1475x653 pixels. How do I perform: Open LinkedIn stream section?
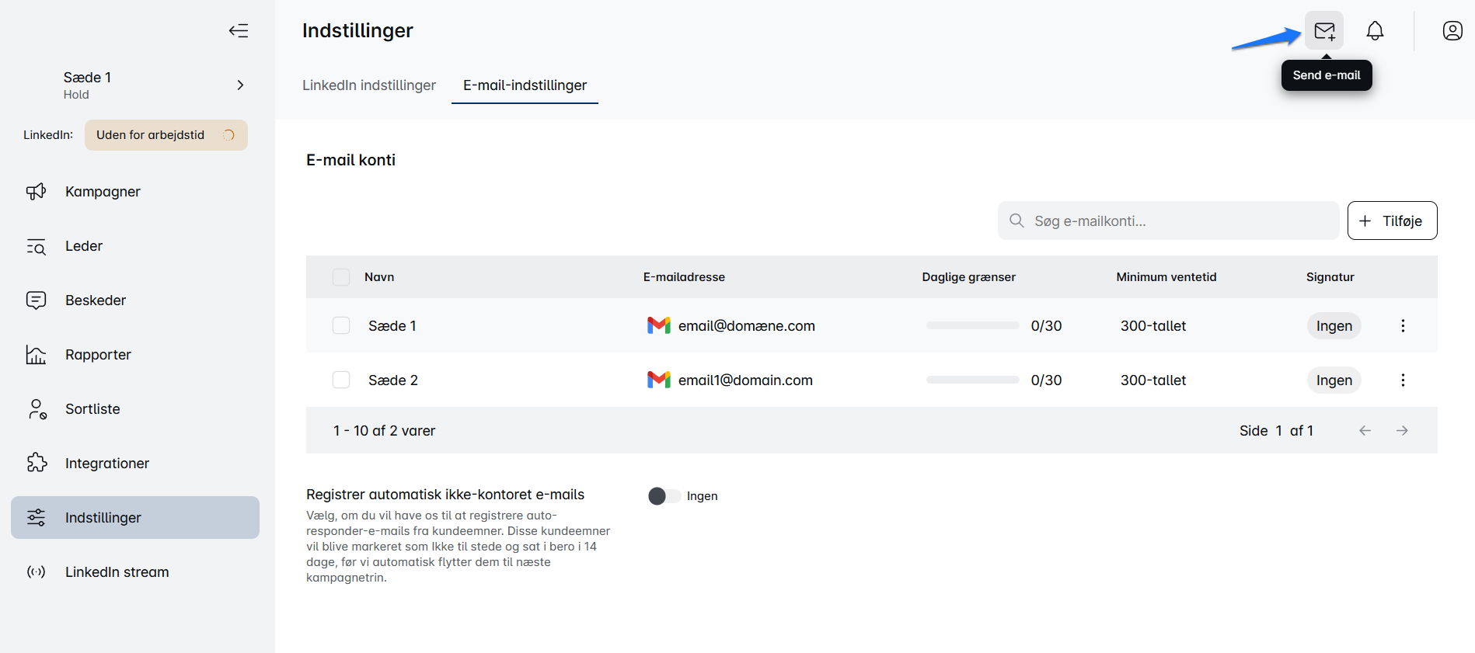117,572
